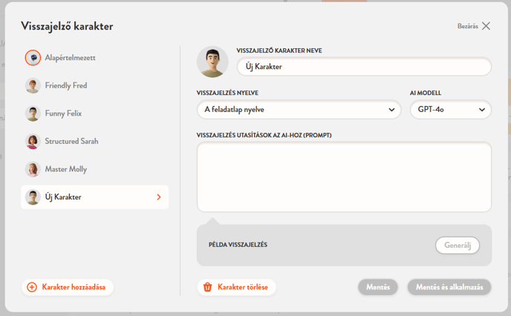
Task: Select Master Molly from the character list
Action: point(66,169)
